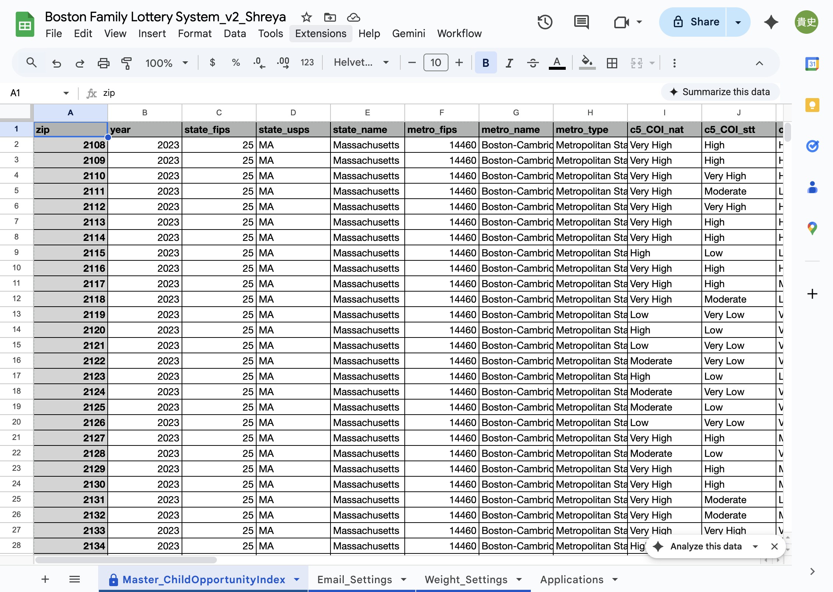The height and width of the screenshot is (592, 833).
Task: Start a Meet video call
Action: tap(622, 22)
